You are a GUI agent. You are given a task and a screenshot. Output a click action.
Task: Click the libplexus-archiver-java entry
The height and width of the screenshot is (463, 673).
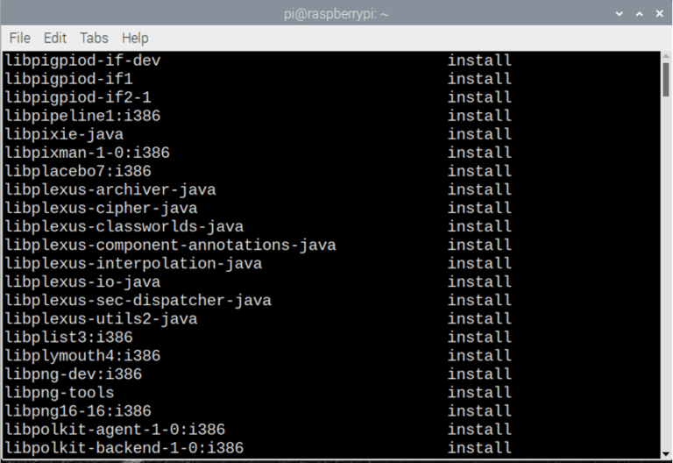[x=110, y=189]
